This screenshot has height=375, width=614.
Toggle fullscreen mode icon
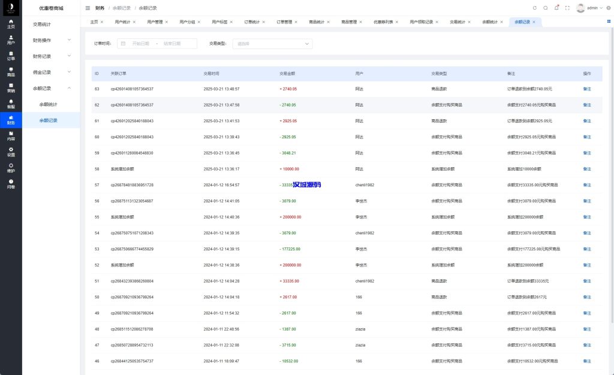click(567, 8)
